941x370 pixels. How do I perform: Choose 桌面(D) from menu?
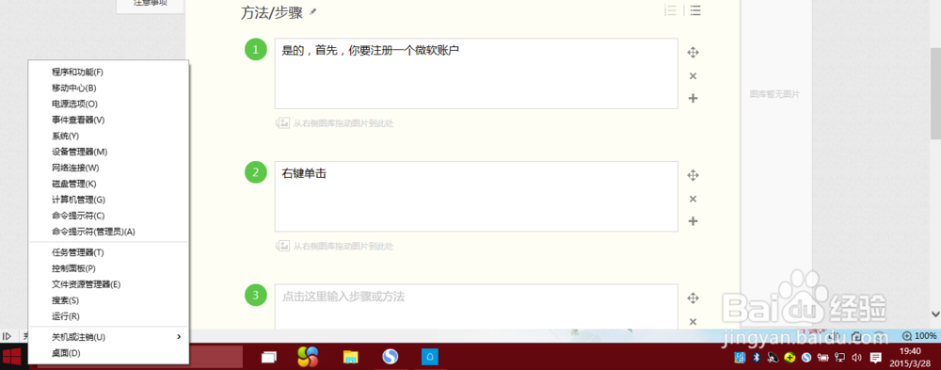(108, 352)
